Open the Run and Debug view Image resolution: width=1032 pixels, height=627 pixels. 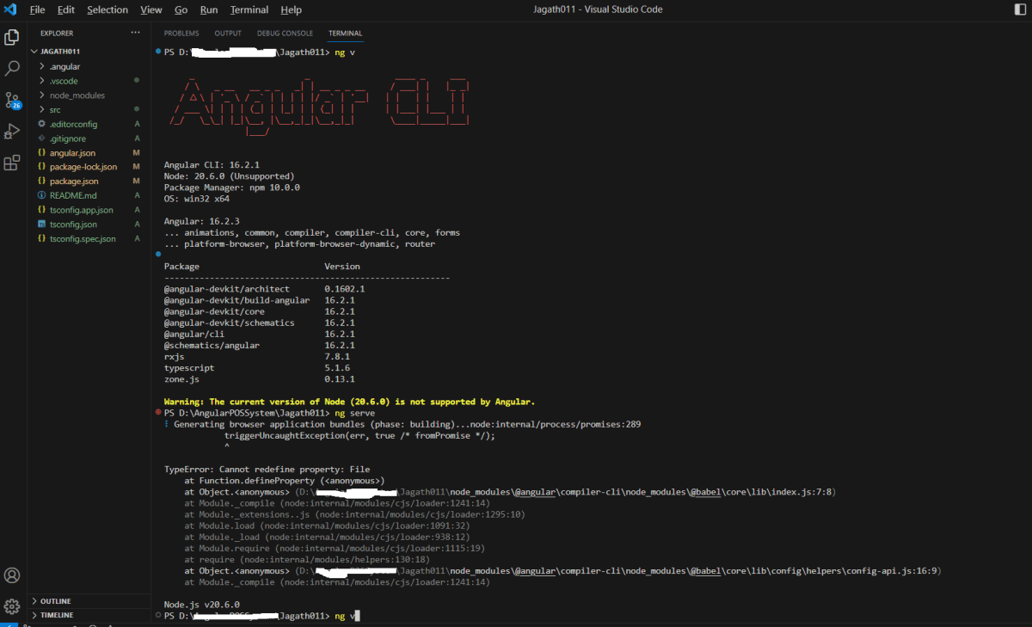[12, 131]
